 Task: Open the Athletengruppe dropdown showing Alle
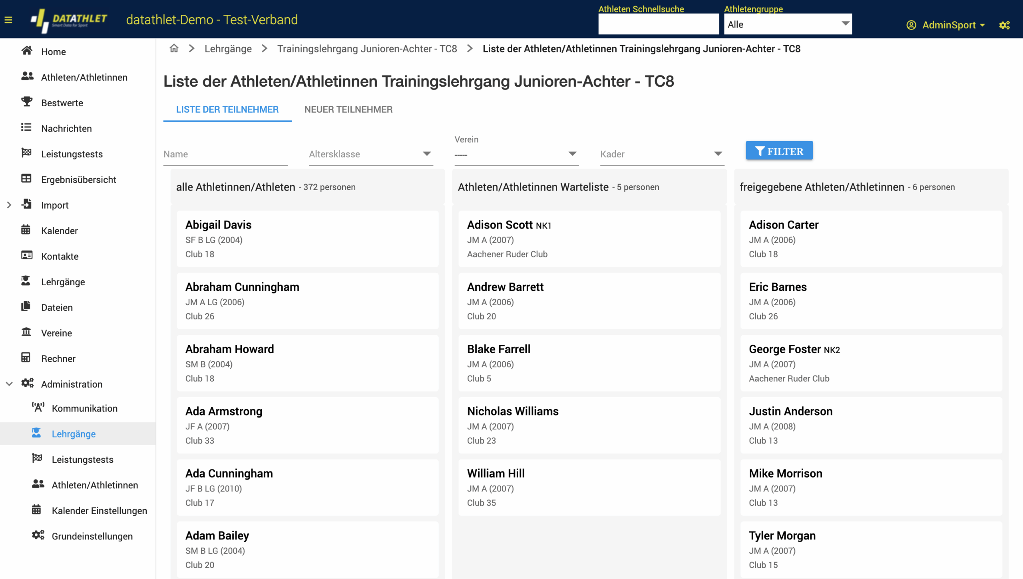[788, 24]
